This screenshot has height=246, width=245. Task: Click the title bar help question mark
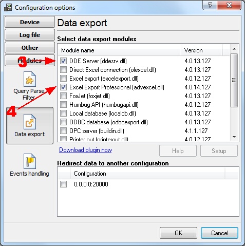pyautogui.click(x=210, y=6)
